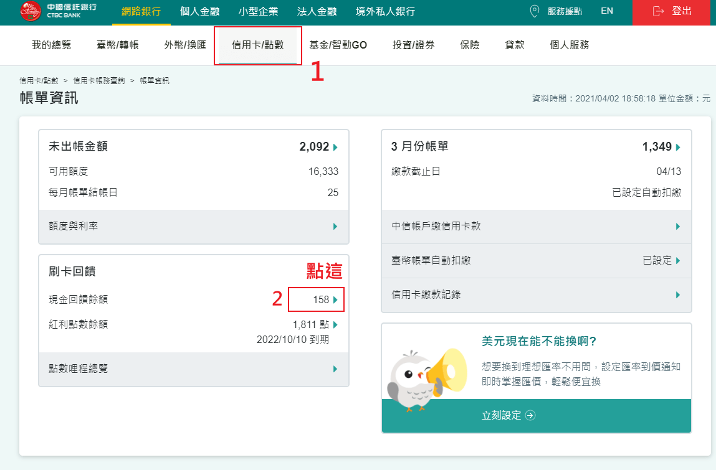Screen dimensions: 716x470
Task: Expand the 中信帳戶繳信用卡款 row arrow
Action: click(678, 227)
